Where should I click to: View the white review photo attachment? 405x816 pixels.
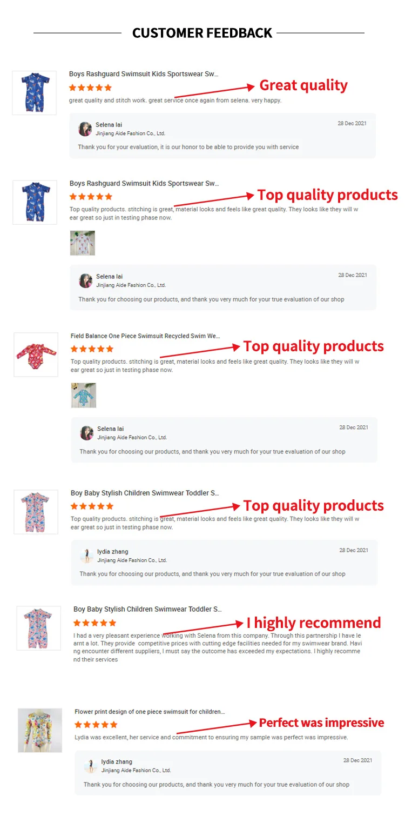[x=83, y=243]
